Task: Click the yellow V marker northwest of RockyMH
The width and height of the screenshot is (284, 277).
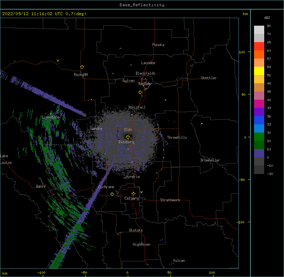Action: pyautogui.click(x=58, y=61)
